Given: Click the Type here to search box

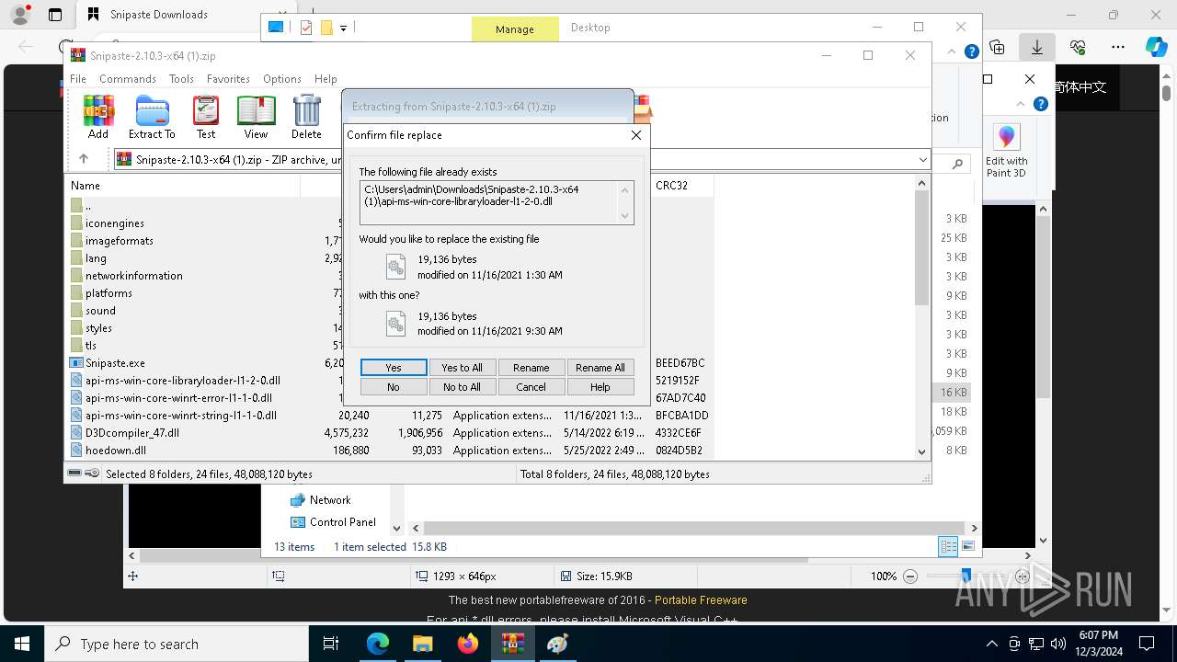Looking at the screenshot, I should click(x=177, y=644).
